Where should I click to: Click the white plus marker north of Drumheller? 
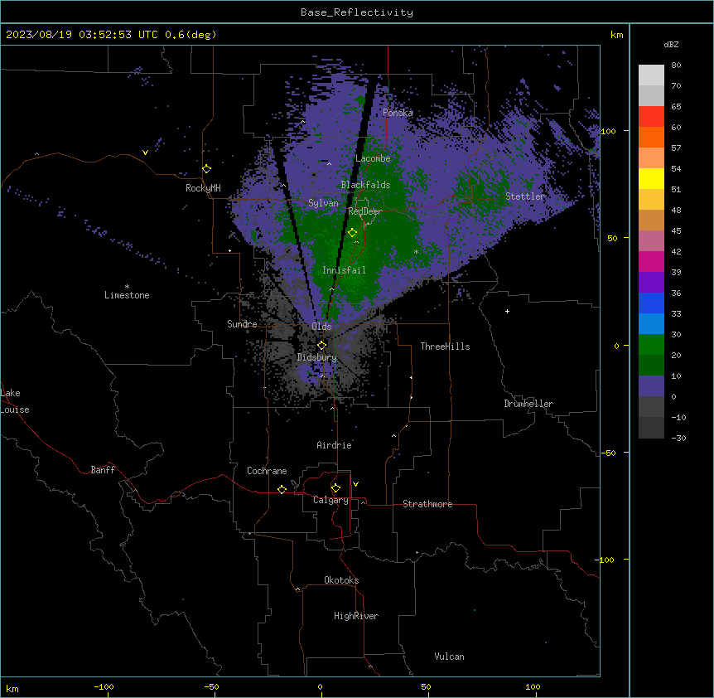point(507,311)
